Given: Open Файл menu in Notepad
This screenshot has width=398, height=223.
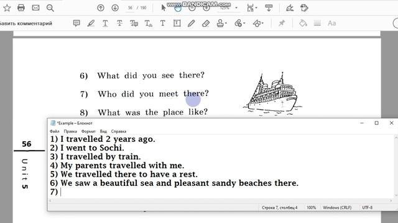Looking at the screenshot, I should click(x=55, y=131).
